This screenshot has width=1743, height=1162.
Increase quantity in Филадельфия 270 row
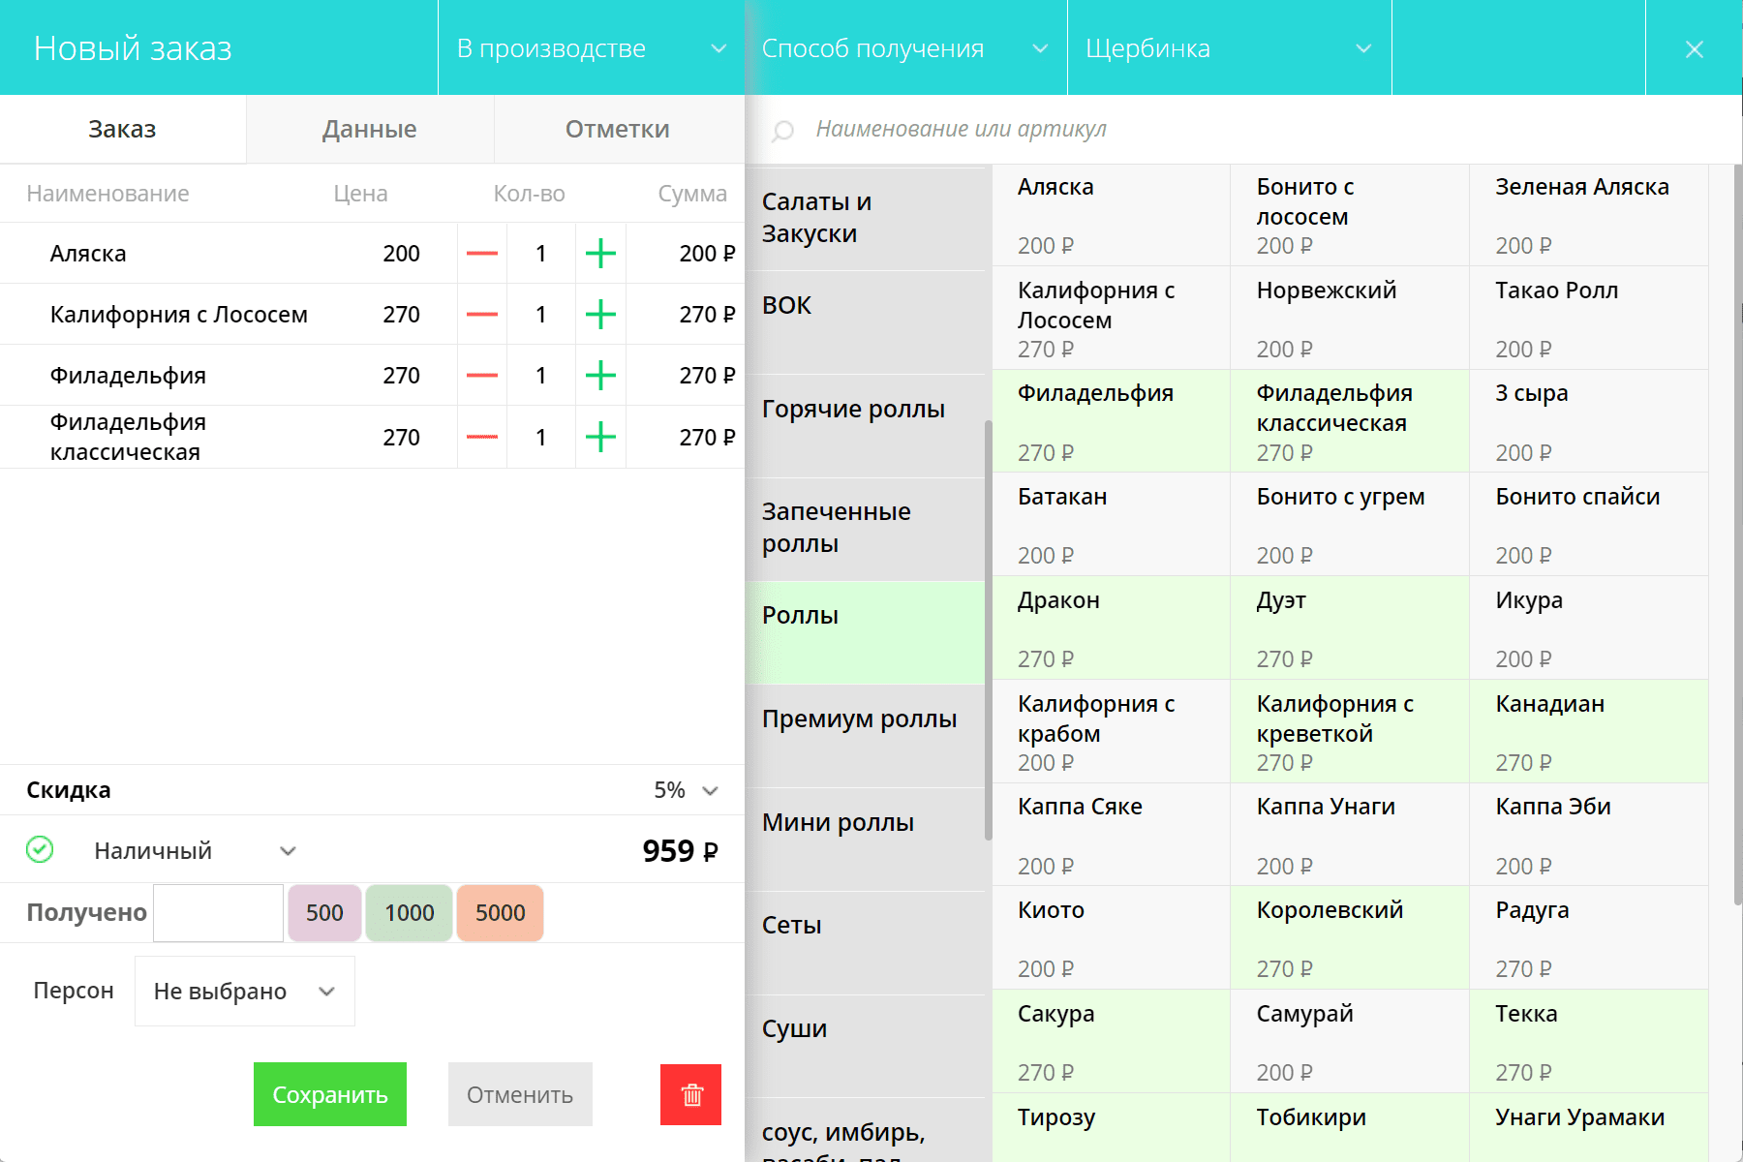[600, 376]
